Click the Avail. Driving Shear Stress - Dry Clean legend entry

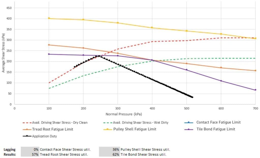60,123
